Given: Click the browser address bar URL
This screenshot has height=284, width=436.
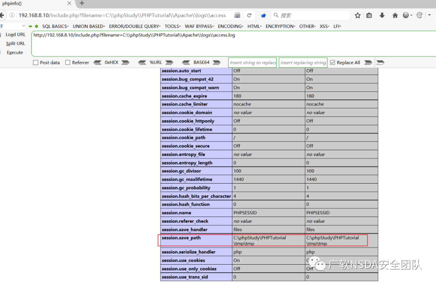Looking at the screenshot, I should pos(122,15).
